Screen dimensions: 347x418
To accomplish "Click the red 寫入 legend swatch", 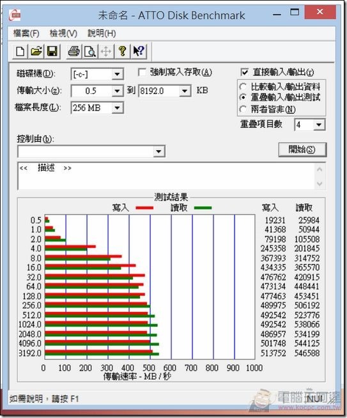I will click(x=144, y=208).
